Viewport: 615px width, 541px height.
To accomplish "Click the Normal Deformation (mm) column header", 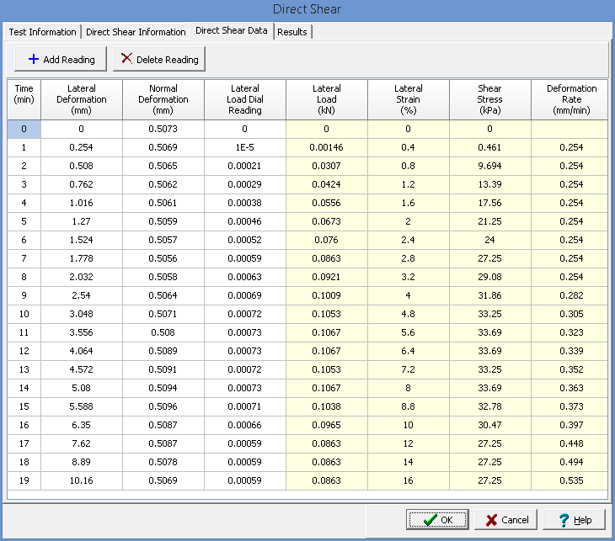I will coord(163,99).
